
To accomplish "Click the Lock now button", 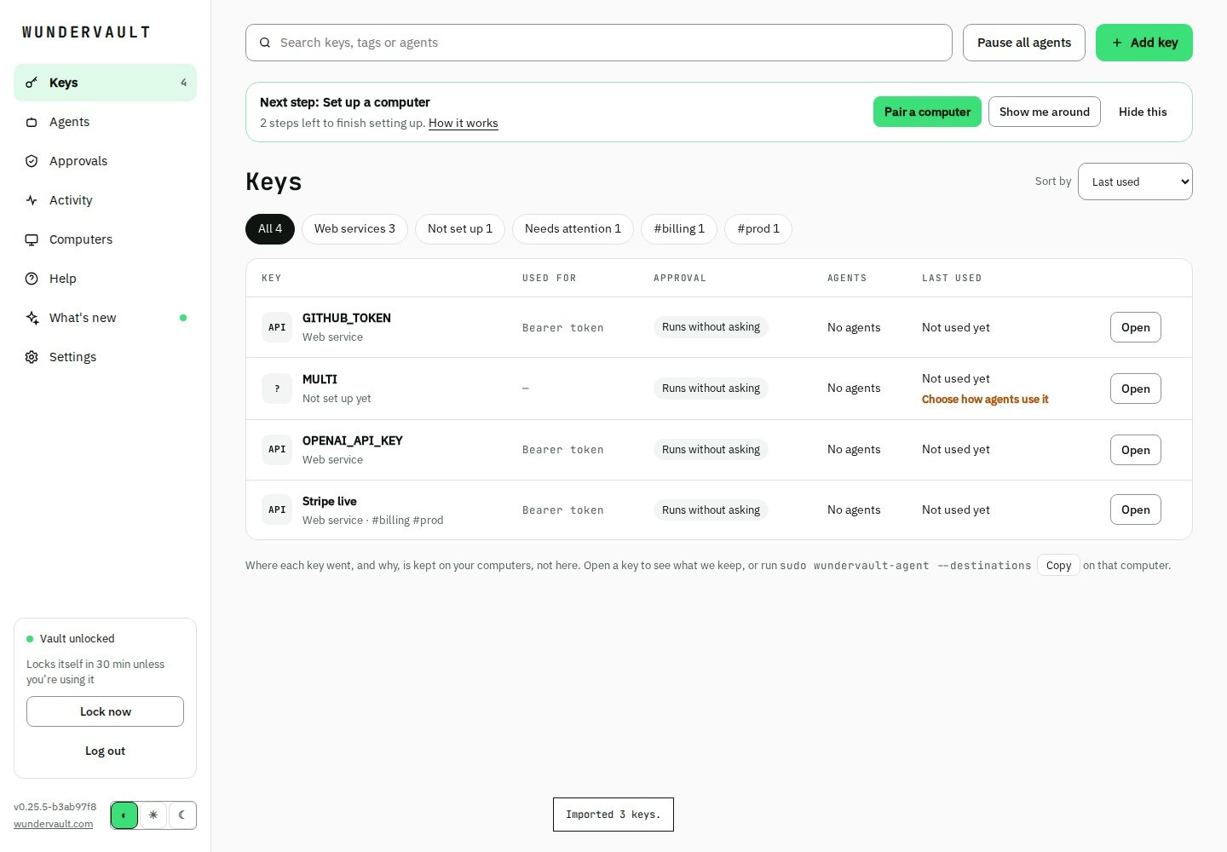I will point(105,711).
